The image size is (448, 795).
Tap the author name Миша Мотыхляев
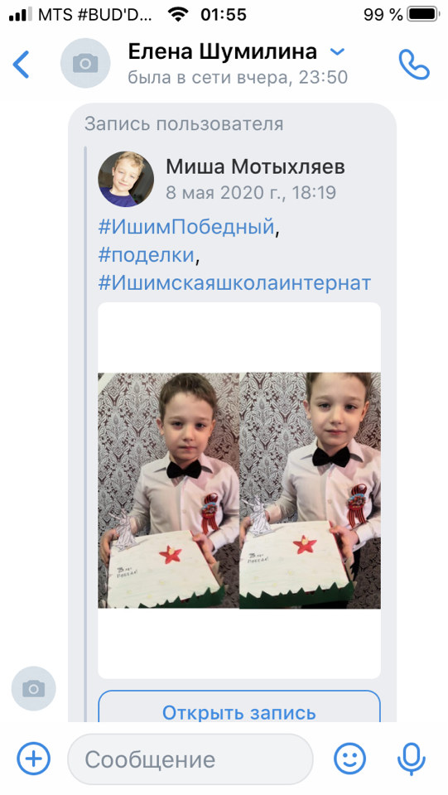pos(255,166)
